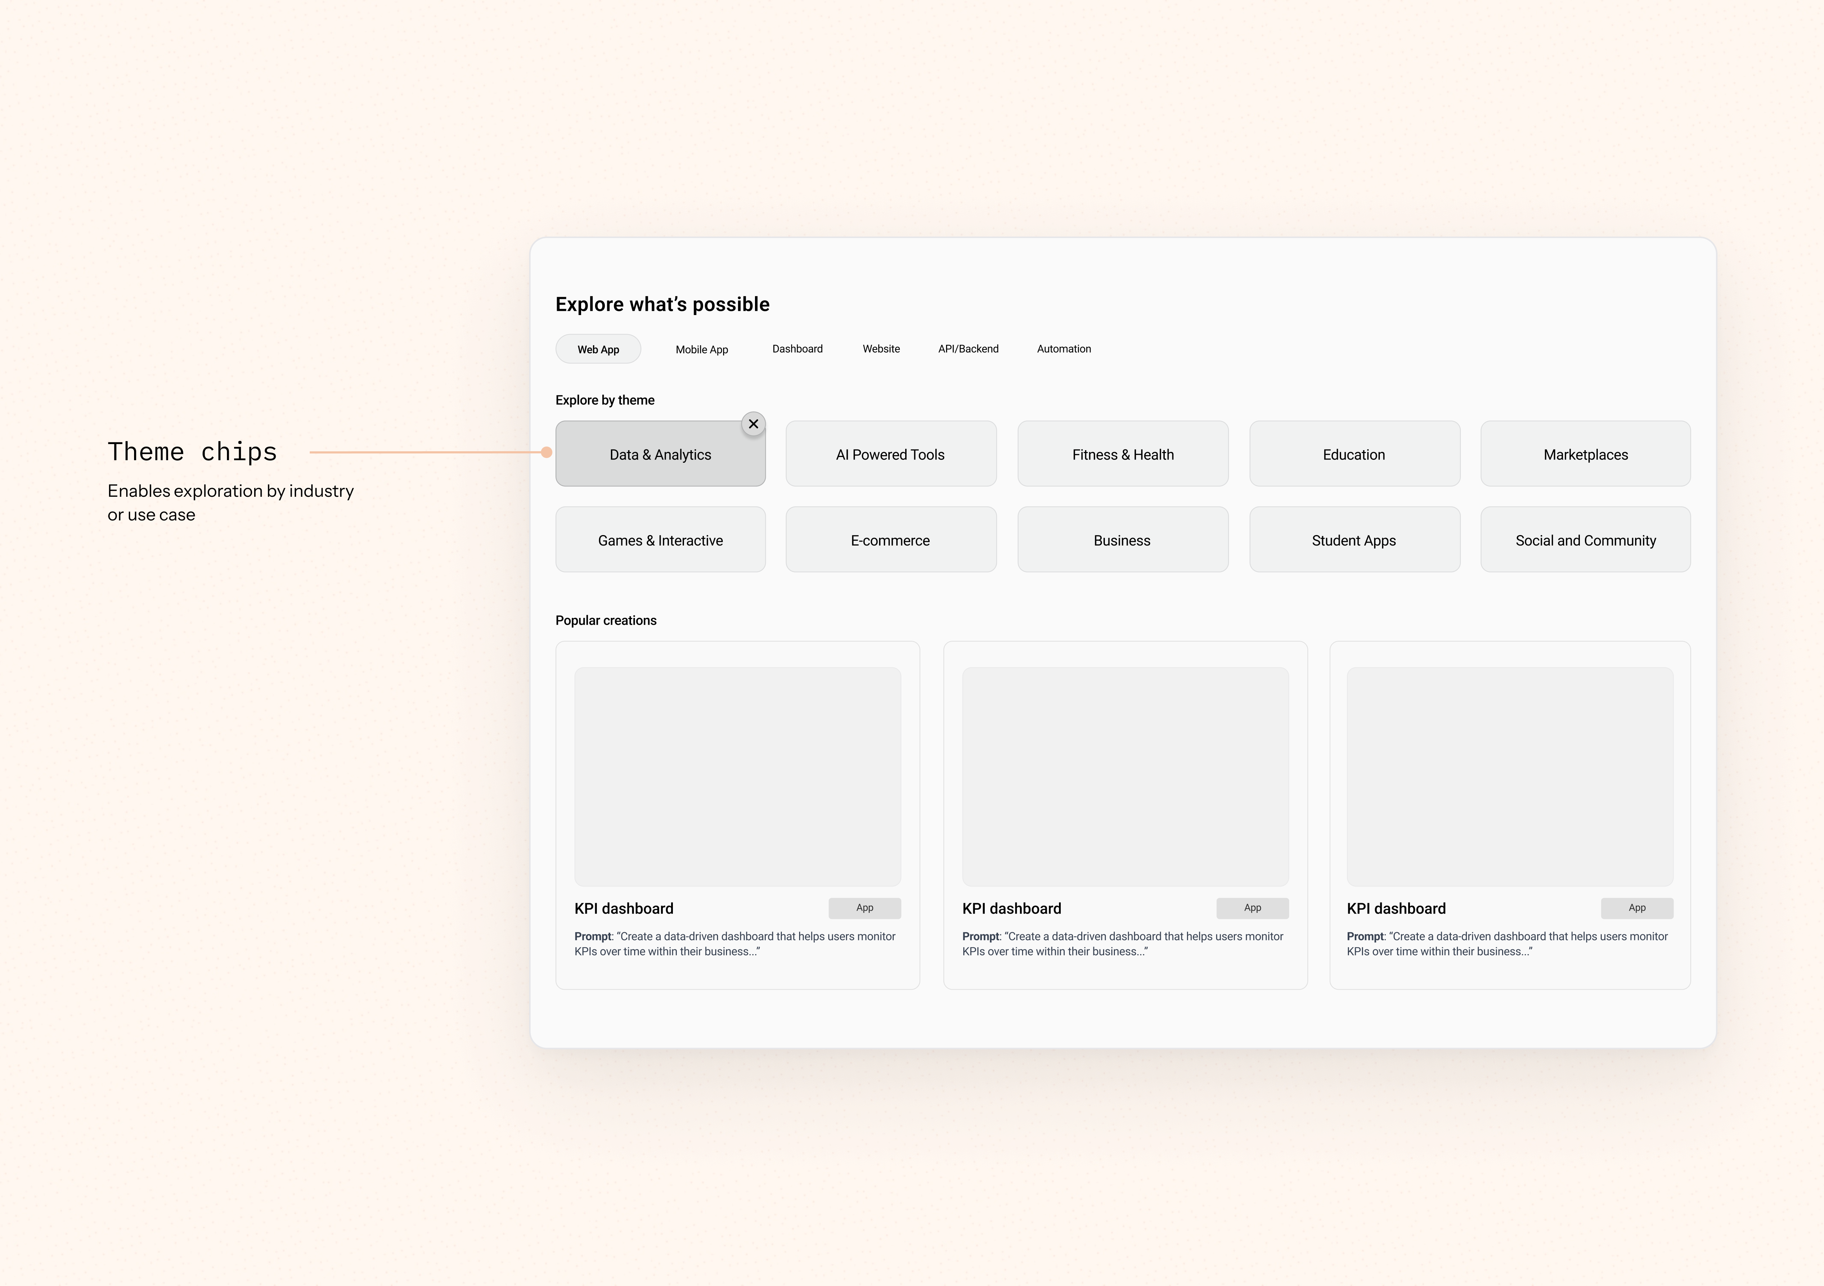This screenshot has height=1286, width=1824.
Task: Choose the Social and Community chip
Action: point(1585,540)
